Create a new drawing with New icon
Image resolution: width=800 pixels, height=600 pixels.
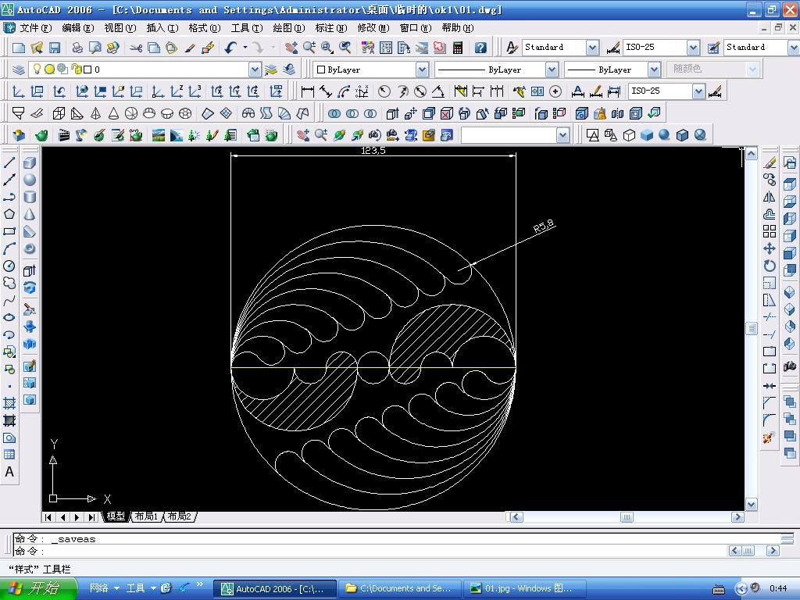click(x=19, y=48)
